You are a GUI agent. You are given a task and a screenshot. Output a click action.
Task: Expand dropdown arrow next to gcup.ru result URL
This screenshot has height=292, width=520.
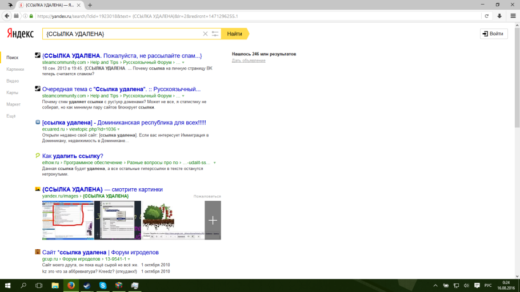click(x=129, y=259)
